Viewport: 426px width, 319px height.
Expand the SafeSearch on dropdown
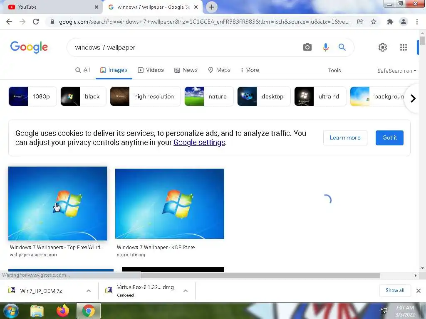[x=396, y=71]
